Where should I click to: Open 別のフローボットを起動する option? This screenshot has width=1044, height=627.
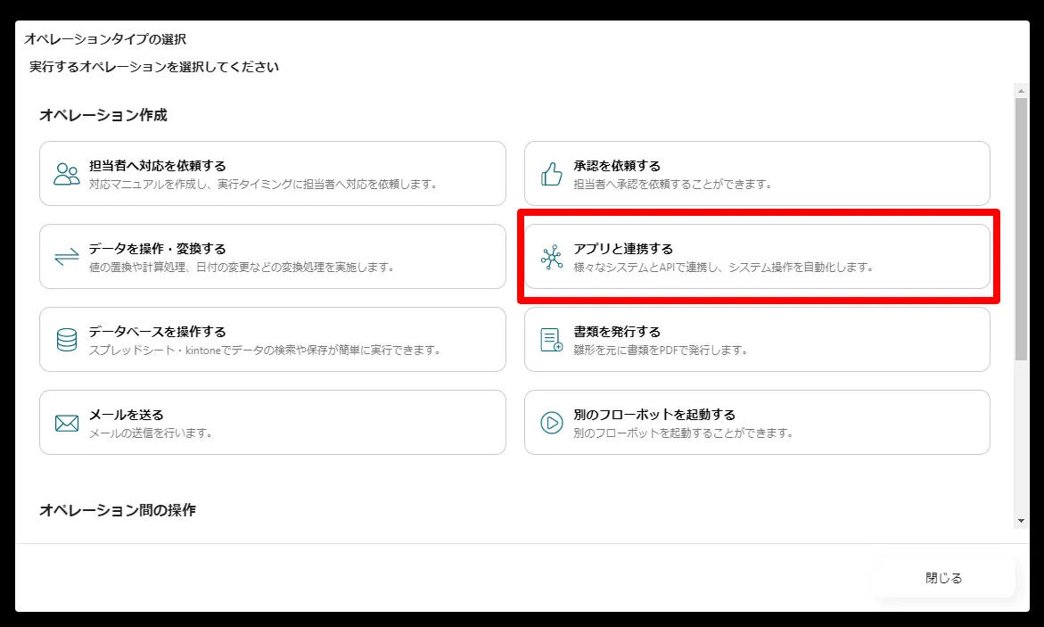click(x=757, y=423)
